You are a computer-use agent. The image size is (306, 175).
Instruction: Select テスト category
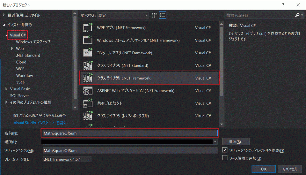(x=21, y=82)
